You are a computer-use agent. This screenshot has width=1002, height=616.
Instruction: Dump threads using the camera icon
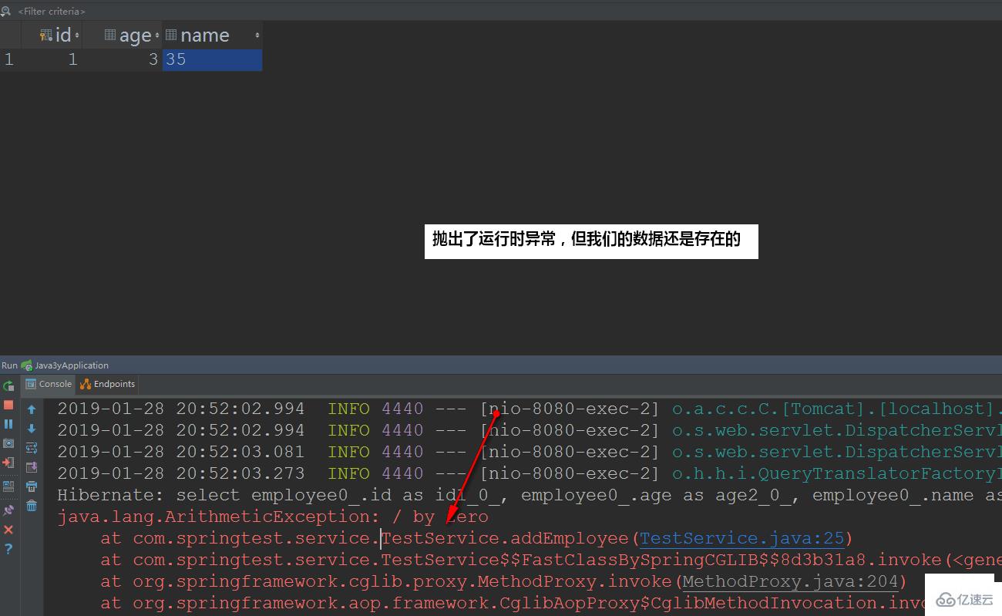(x=8, y=443)
